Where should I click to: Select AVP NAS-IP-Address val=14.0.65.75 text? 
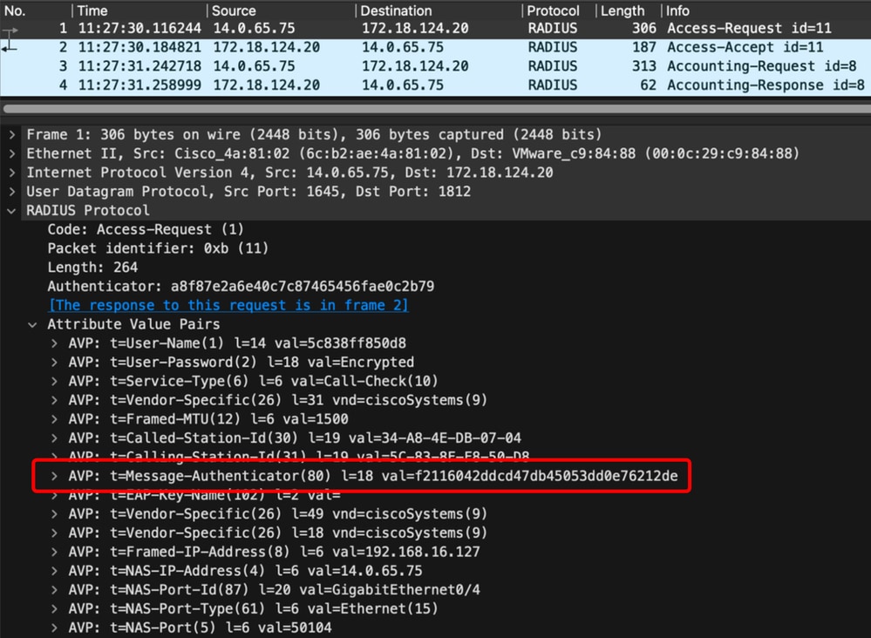pyautogui.click(x=246, y=570)
